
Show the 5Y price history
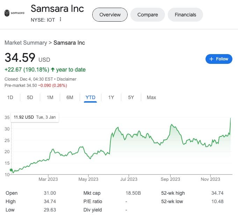pos(131,97)
